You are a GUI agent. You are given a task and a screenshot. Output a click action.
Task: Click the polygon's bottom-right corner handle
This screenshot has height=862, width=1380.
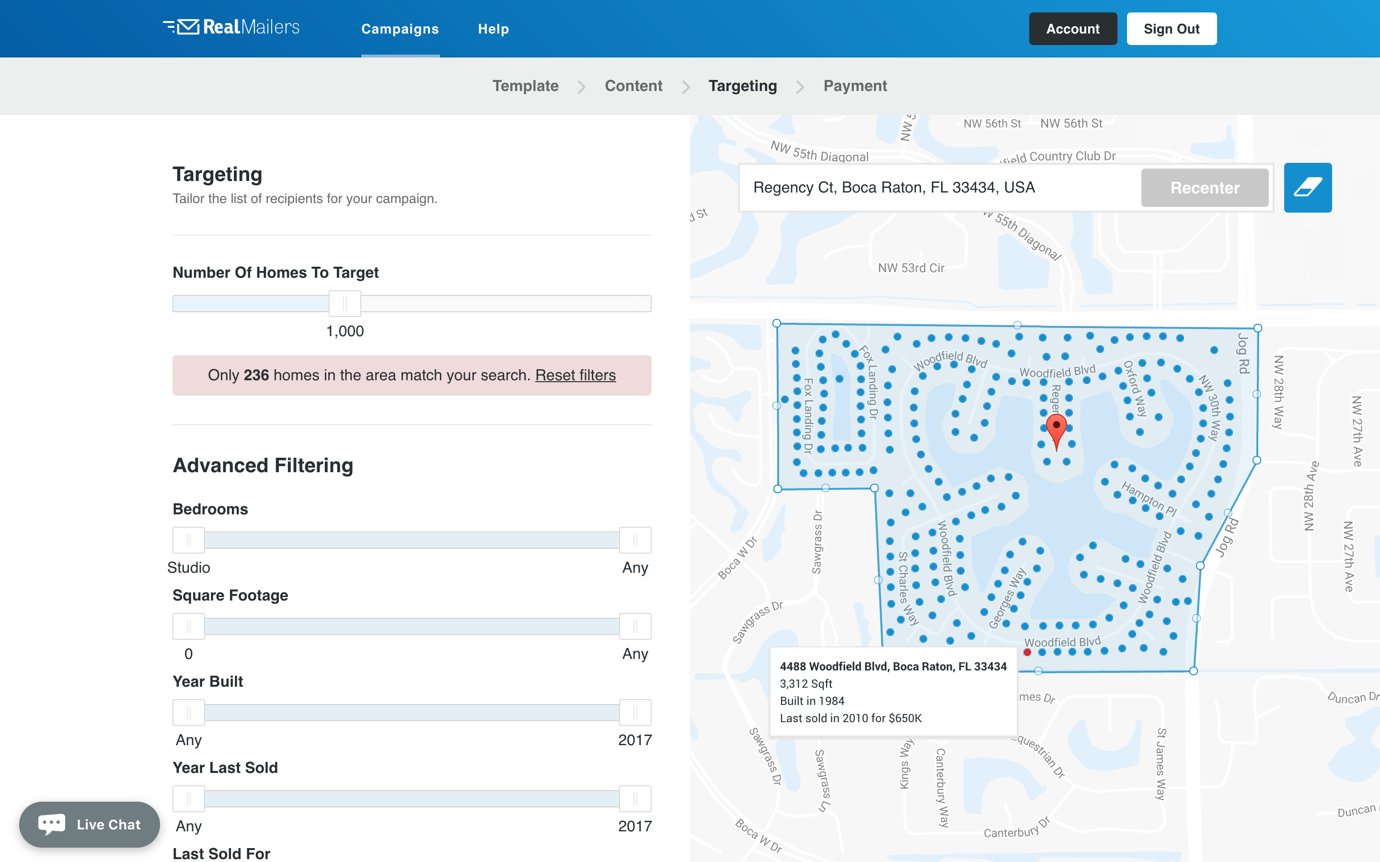1194,671
